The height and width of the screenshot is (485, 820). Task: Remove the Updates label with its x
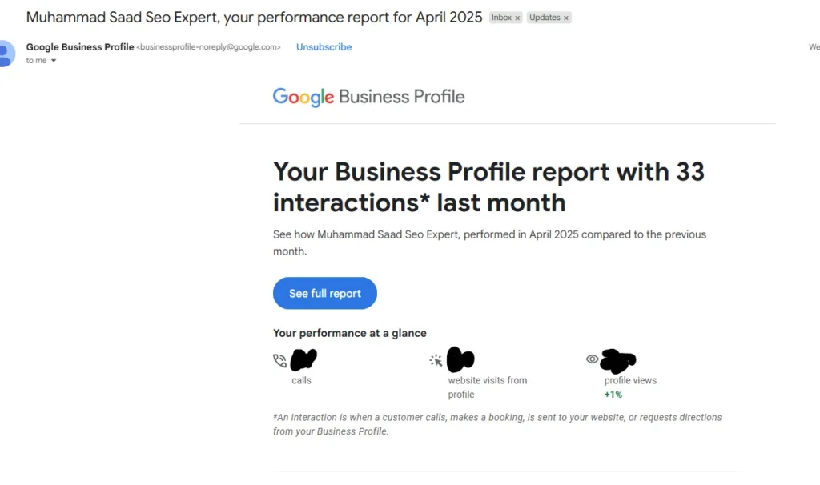[x=565, y=18]
